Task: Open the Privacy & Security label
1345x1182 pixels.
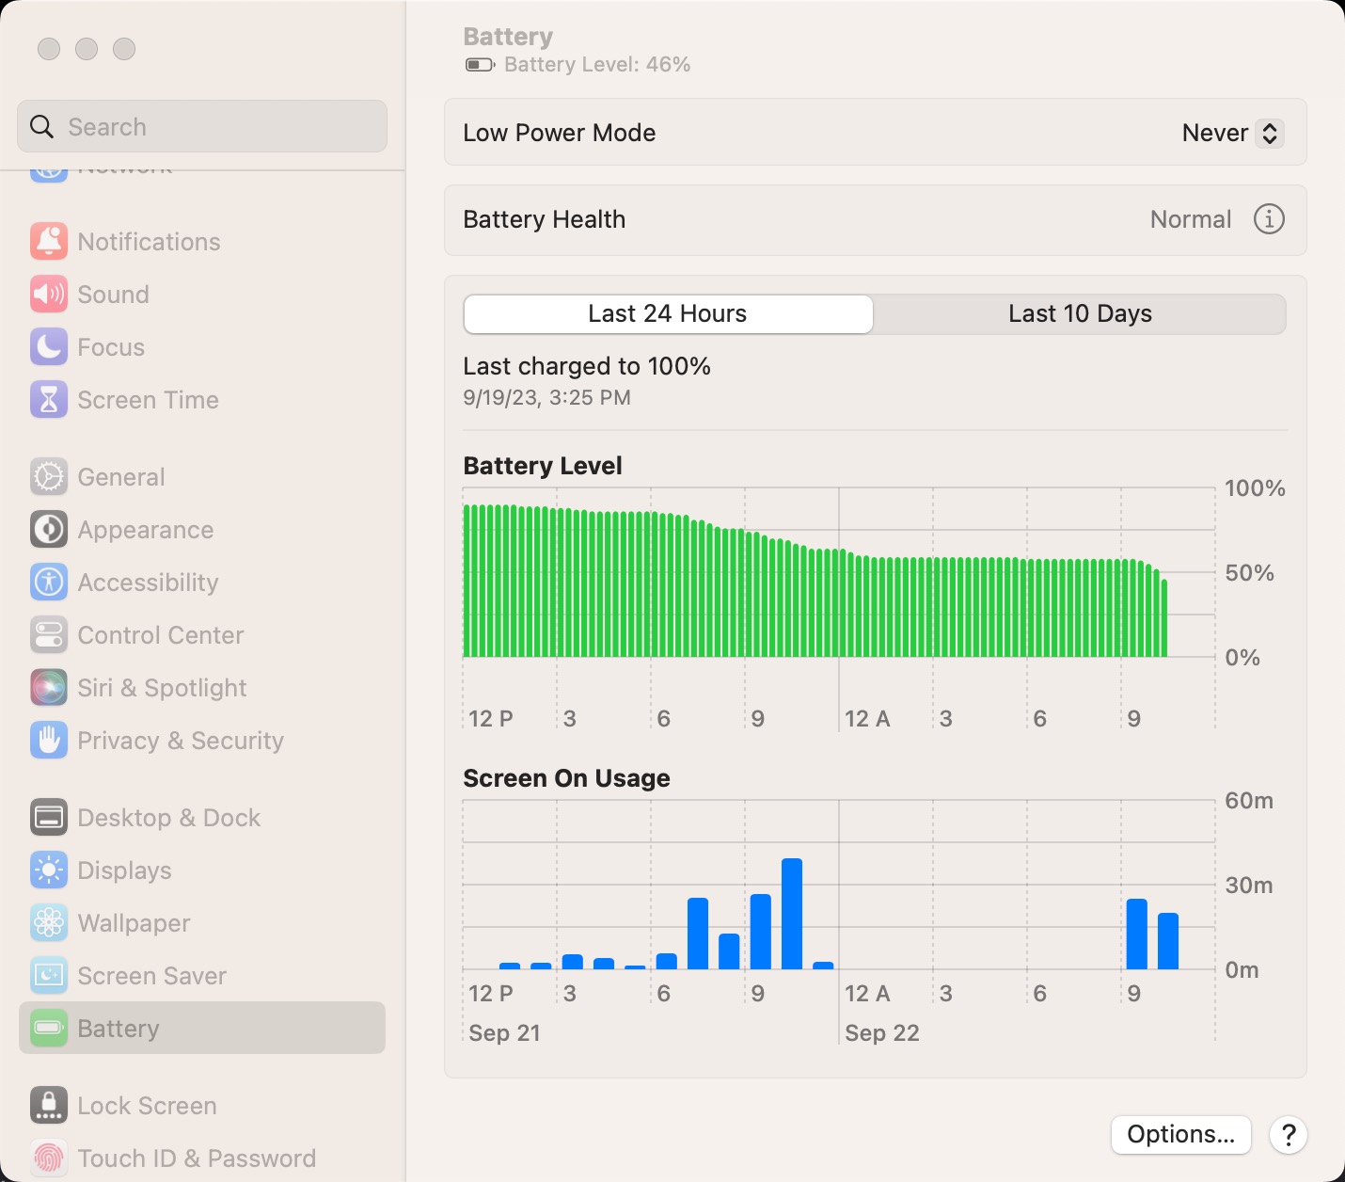Action: 181,741
